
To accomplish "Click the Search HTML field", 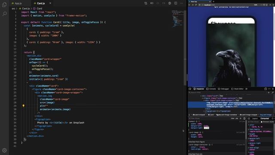I will point(227,93).
